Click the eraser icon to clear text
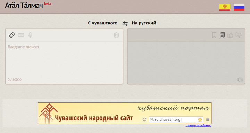 click(12, 35)
